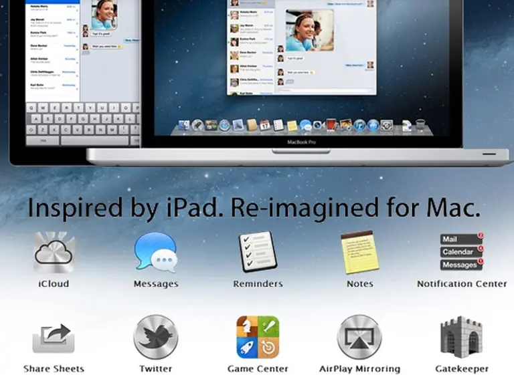
Task: Open System Preferences gear in dock
Action: pos(387,125)
